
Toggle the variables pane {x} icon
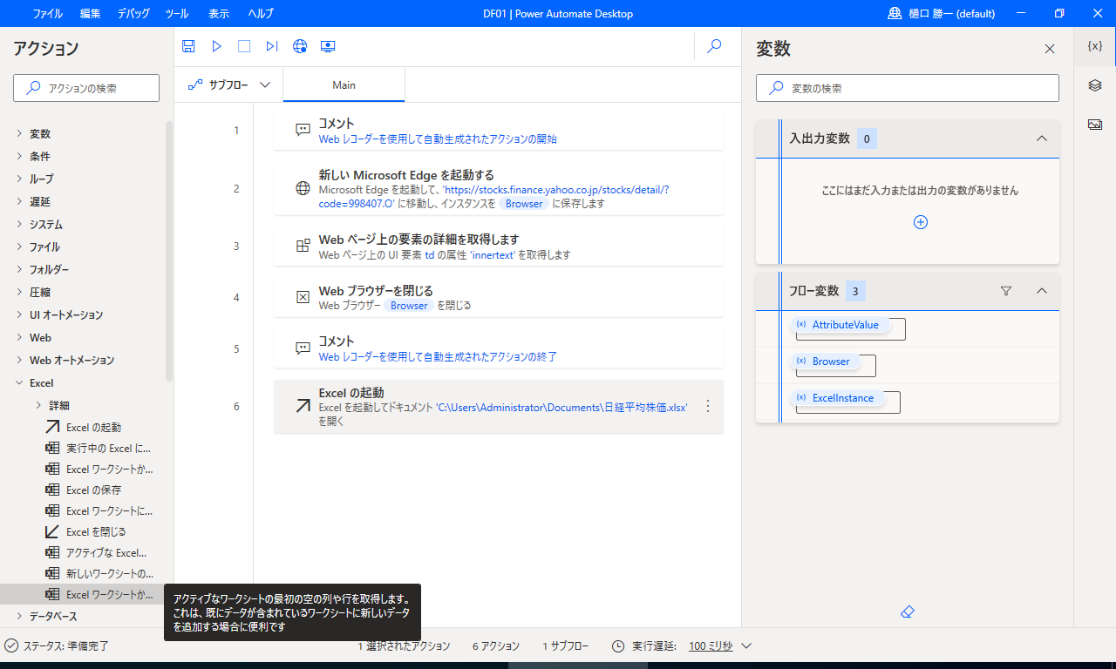pos(1095,46)
